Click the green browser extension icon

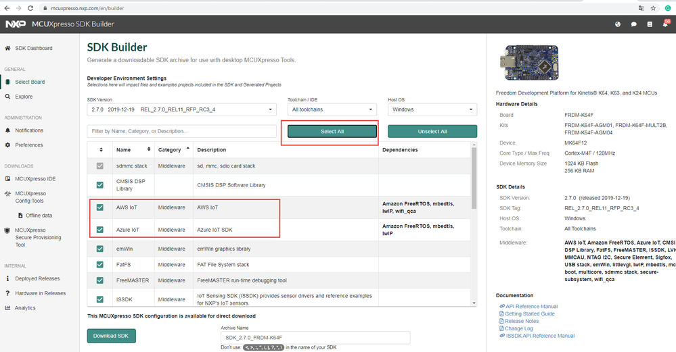click(667, 8)
